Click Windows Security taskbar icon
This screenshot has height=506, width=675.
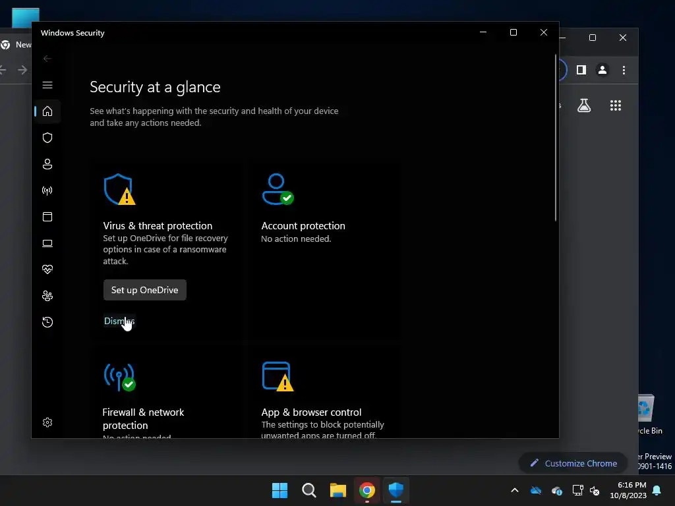(396, 490)
